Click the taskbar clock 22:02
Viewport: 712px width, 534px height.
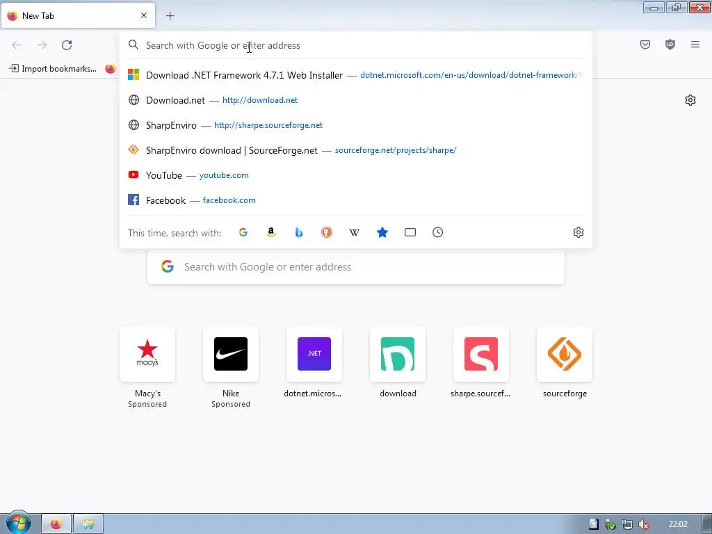(x=678, y=524)
